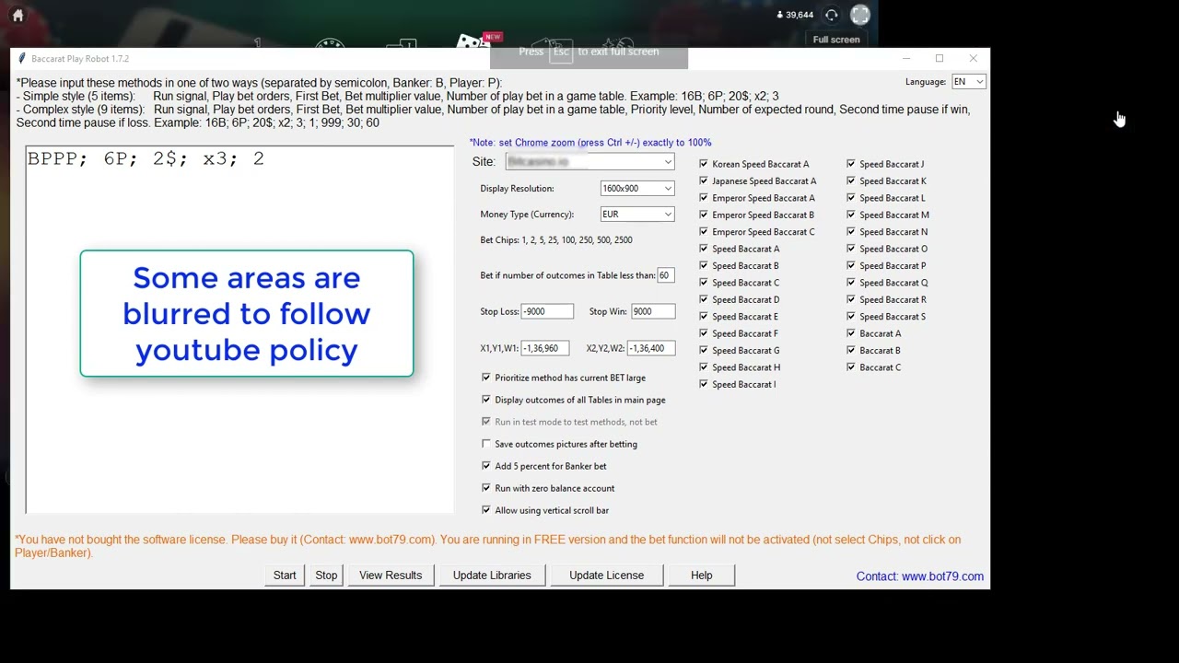Click the home icon in the background casino window

[18, 15]
